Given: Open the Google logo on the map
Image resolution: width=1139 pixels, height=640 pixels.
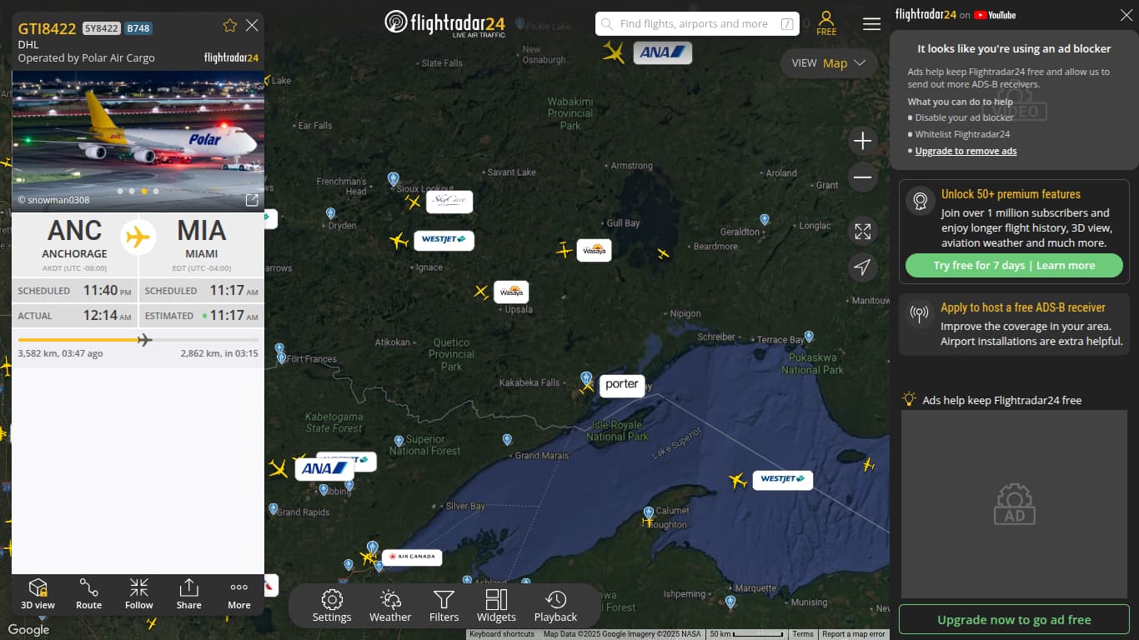Looking at the screenshot, I should click(29, 630).
